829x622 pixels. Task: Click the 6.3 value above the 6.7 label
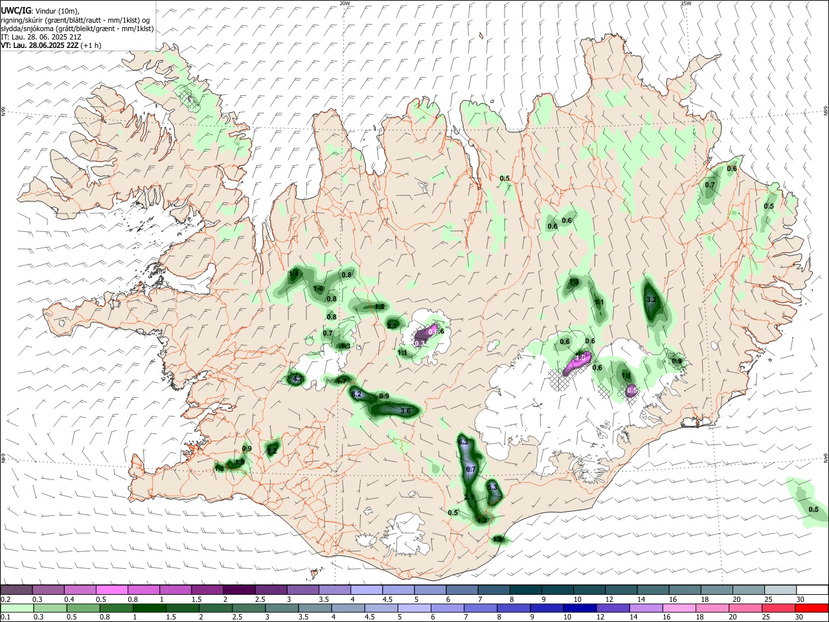[x=462, y=442]
